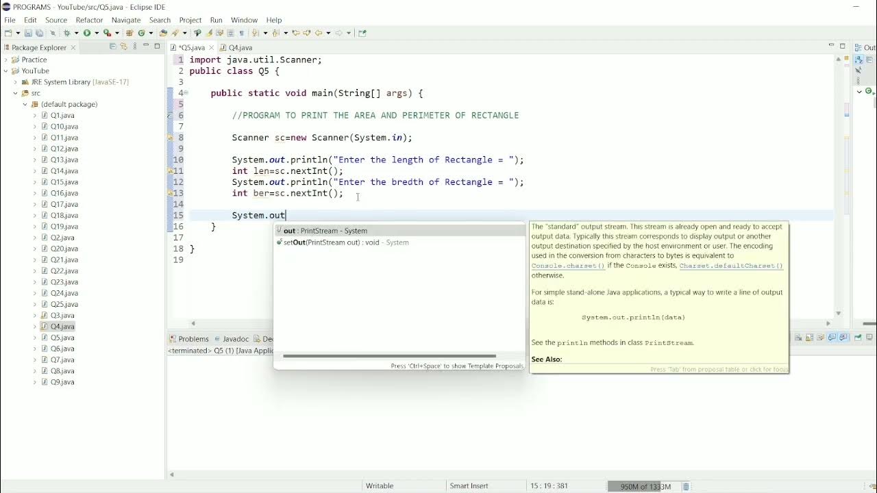Close the Q5.java editor tab
Screen dimensions: 877x493
[x=212, y=47]
